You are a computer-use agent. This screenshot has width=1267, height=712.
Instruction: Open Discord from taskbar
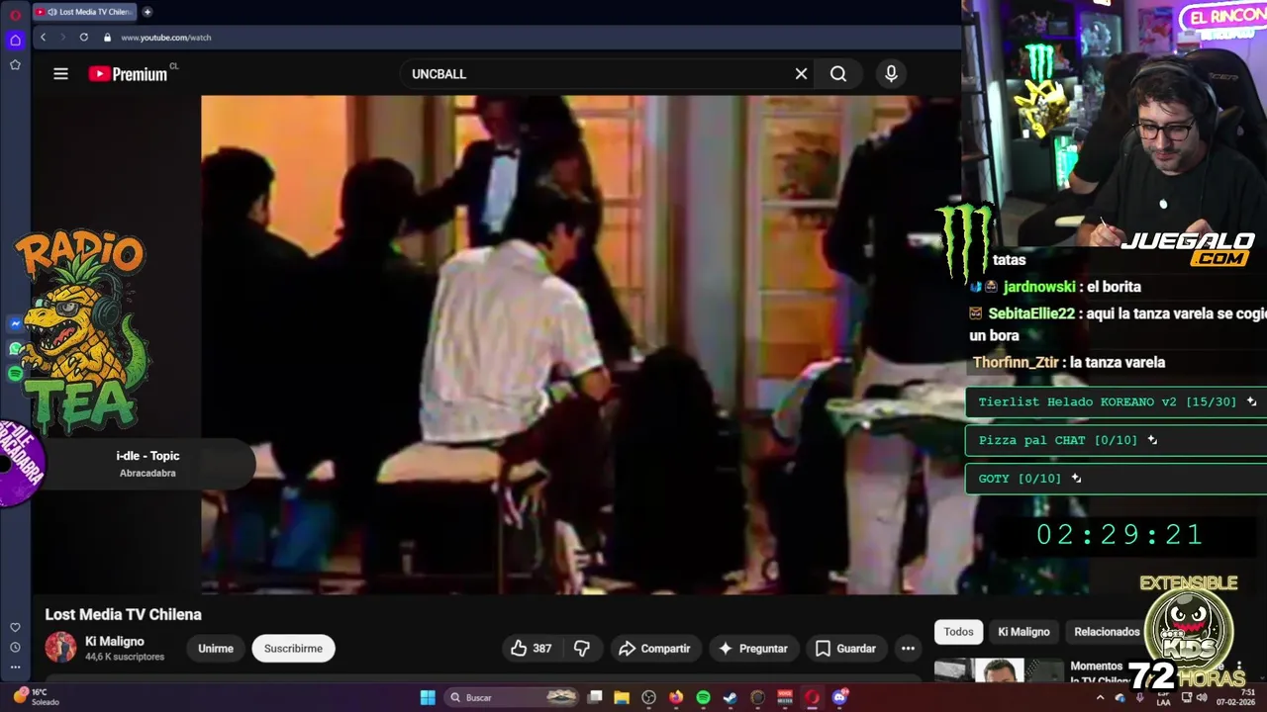[840, 697]
